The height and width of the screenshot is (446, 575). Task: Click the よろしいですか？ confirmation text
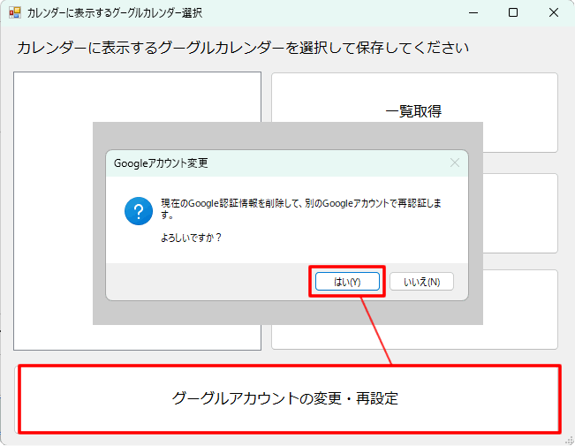click(x=191, y=238)
